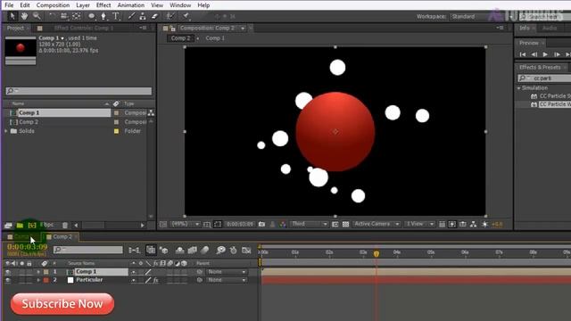Toggle motion blur enable switch
571x321 pixels.
tap(204, 250)
